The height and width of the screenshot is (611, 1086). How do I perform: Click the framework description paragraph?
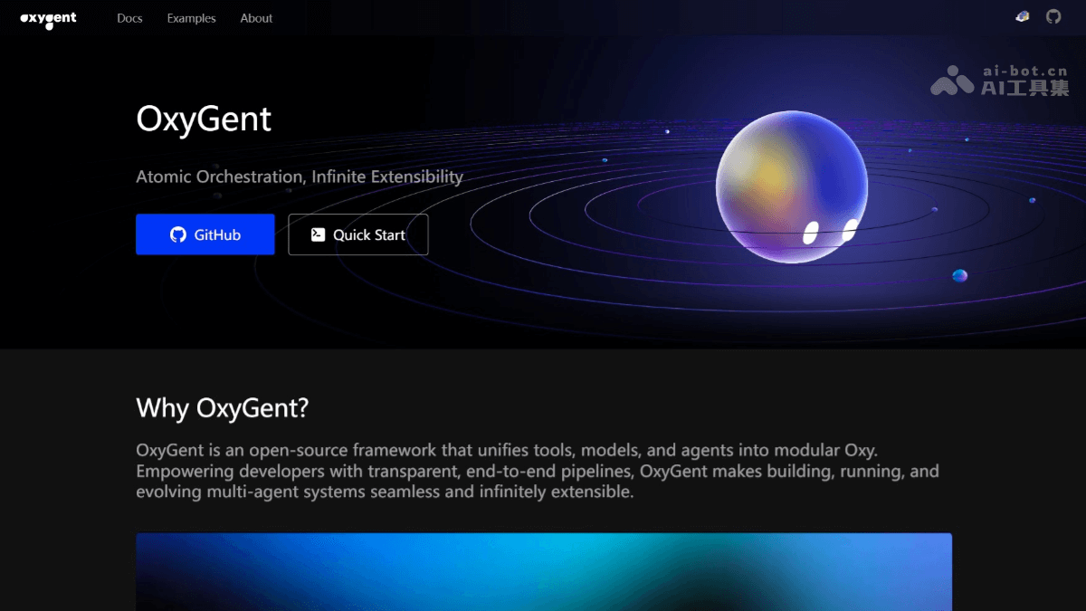click(x=537, y=471)
